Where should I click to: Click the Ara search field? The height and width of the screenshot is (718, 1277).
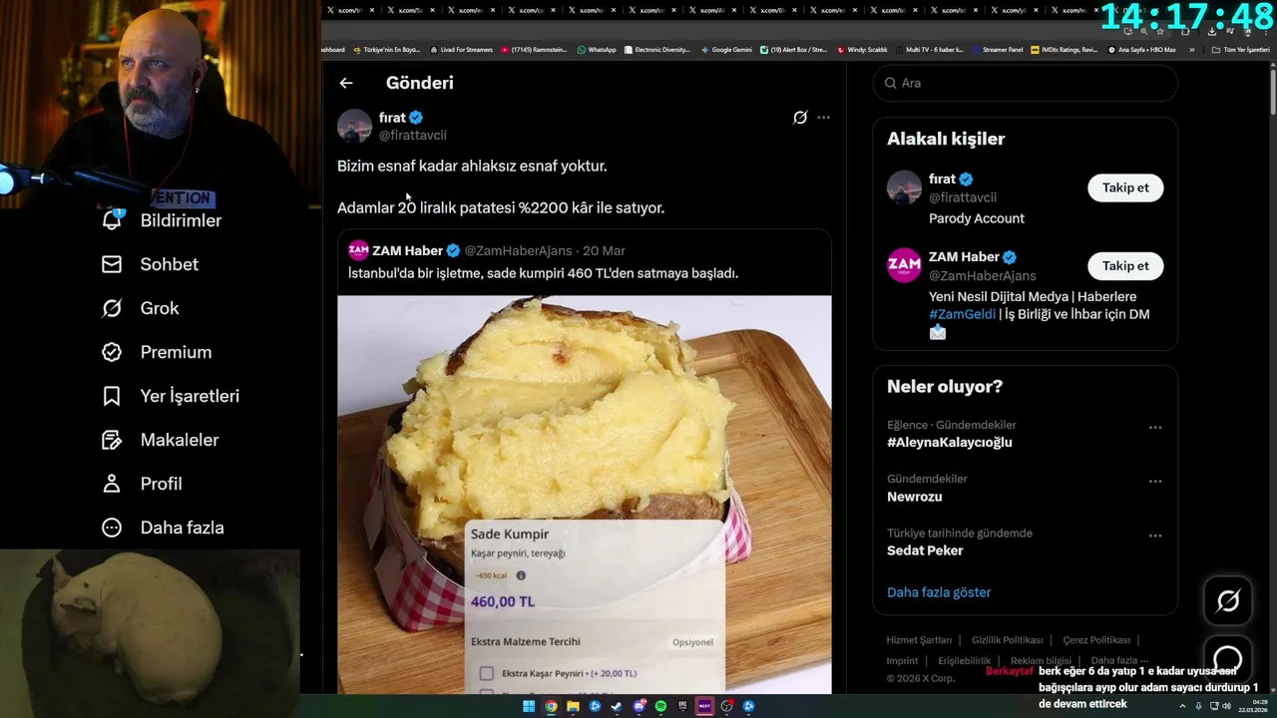[1026, 83]
